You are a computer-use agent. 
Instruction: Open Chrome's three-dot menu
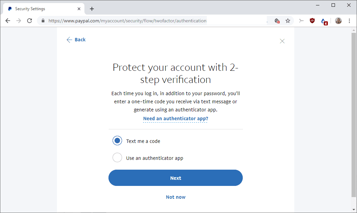(x=350, y=21)
